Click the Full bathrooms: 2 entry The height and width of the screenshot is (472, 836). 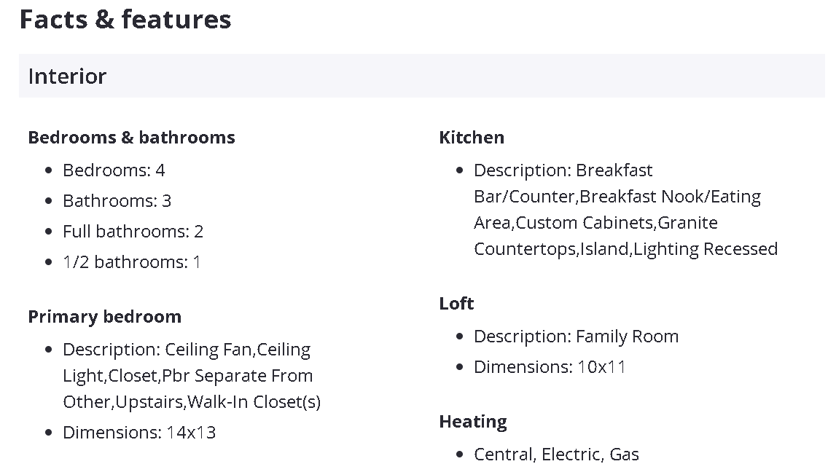click(133, 232)
